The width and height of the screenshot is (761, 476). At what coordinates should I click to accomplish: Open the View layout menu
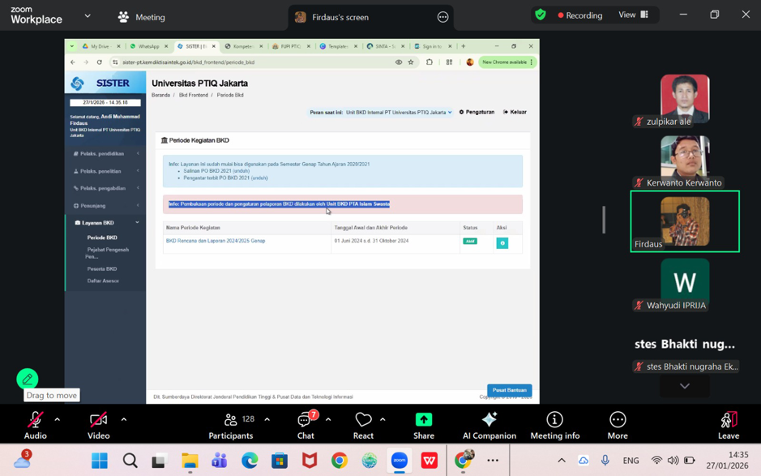coord(634,15)
